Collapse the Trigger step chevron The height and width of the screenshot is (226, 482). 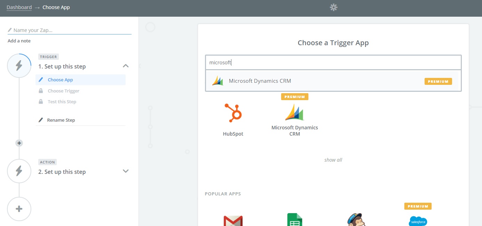coord(126,66)
